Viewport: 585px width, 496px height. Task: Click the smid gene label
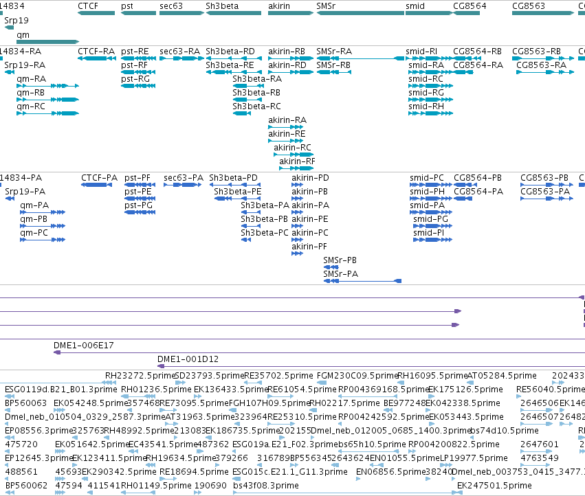tap(415, 6)
